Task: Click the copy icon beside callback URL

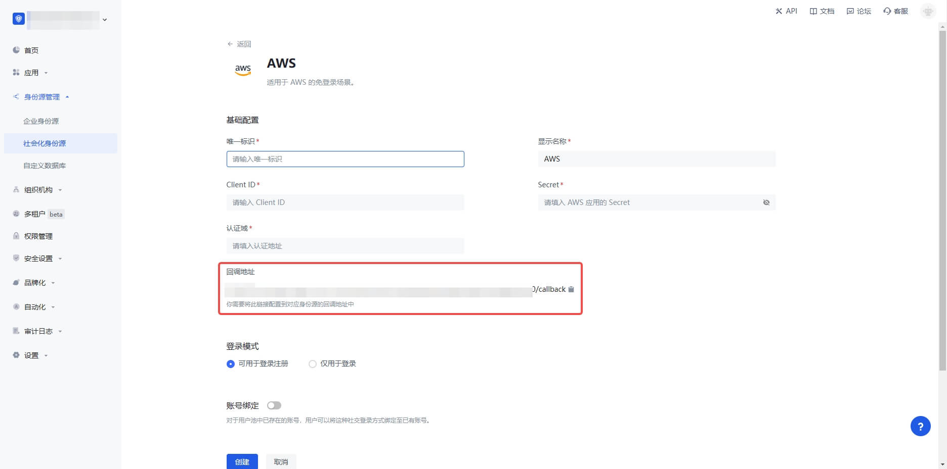Action: point(571,289)
